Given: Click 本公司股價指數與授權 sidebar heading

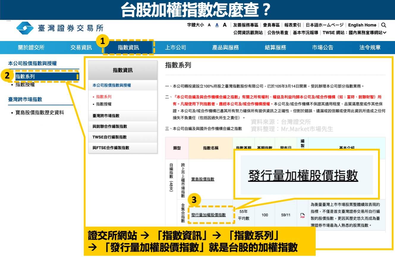Looking at the screenshot, I should [32, 63].
